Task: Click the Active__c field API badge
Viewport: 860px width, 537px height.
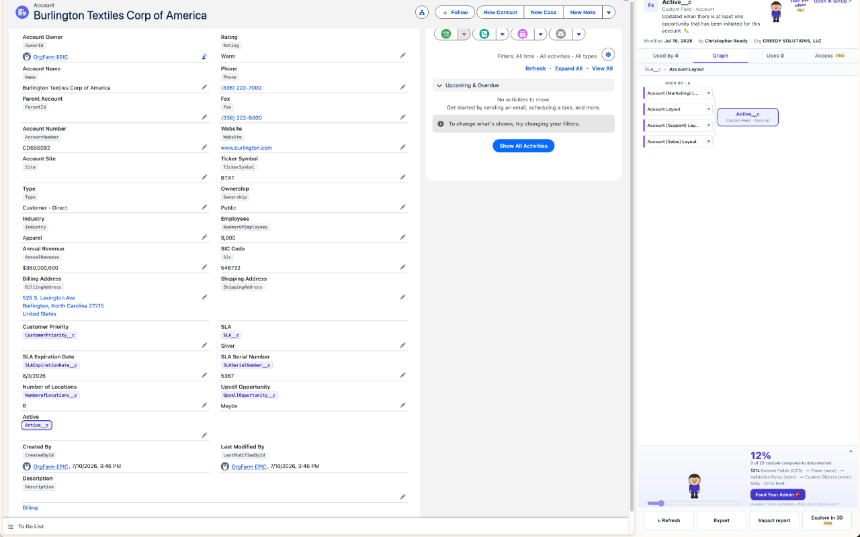Action: coord(37,425)
